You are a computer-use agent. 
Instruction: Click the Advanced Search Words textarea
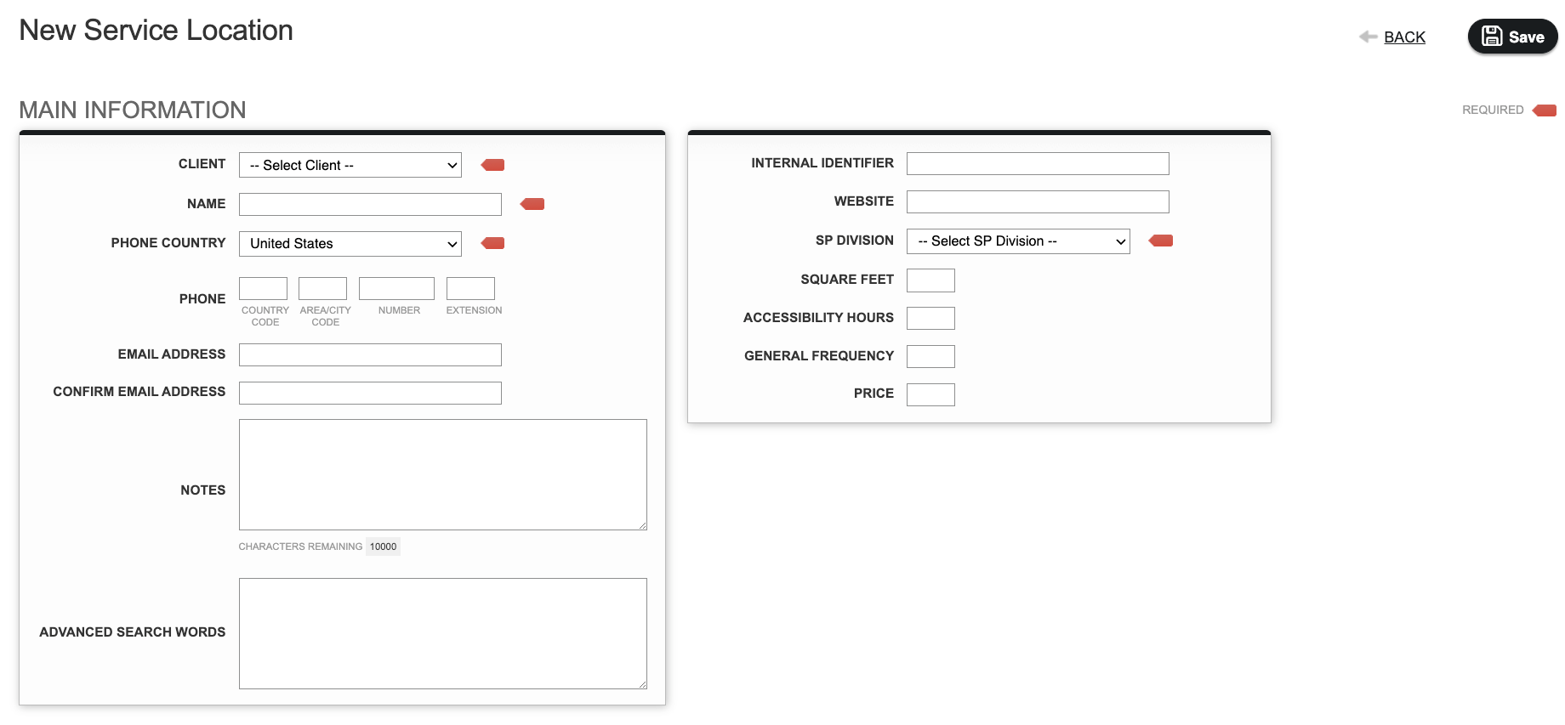443,633
